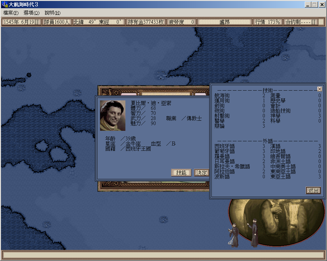This screenshot has height=261, width=327.
Task: Click the date field 1545年 6月19日
Action: [21, 22]
